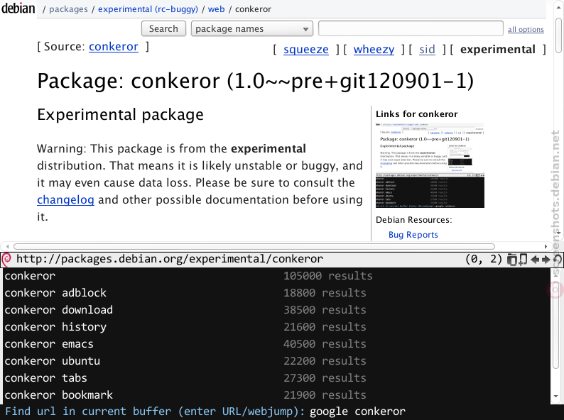Open the all options link
Screen dimensions: 564x420
click(x=526, y=30)
